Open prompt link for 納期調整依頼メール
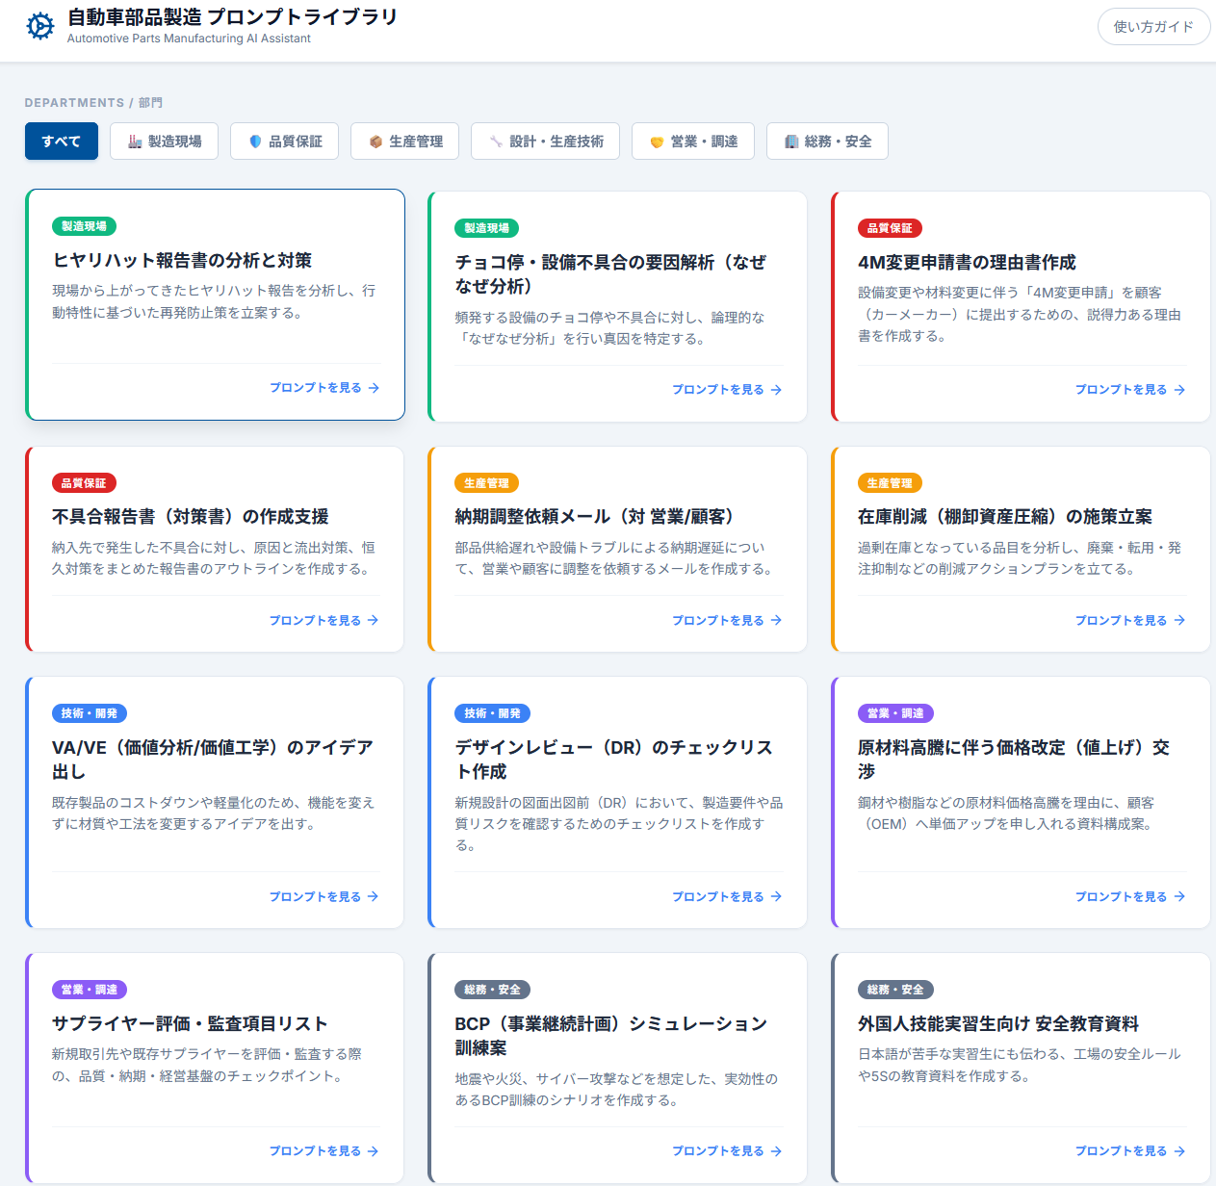 [726, 621]
